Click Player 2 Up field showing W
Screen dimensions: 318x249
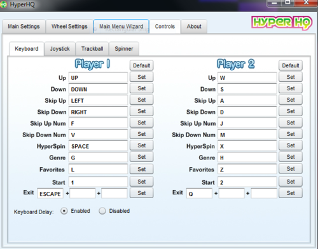247,77
